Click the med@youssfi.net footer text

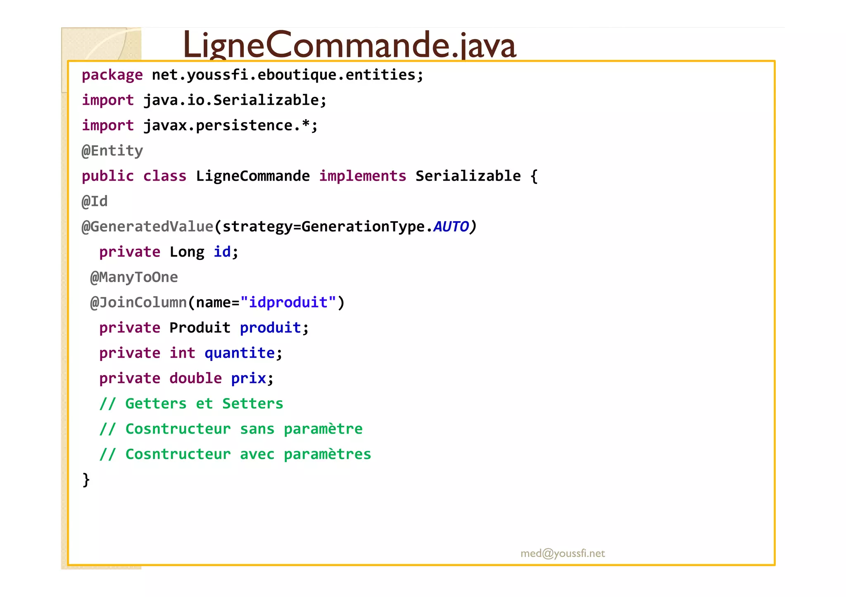click(563, 553)
